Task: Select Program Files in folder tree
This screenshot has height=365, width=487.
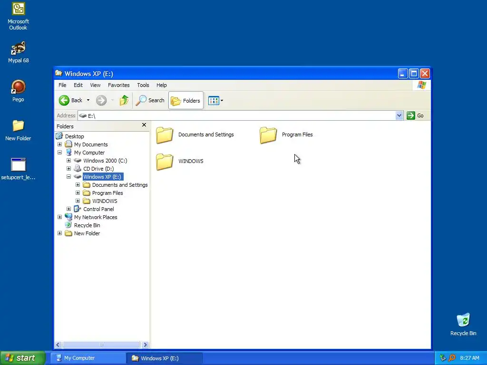Action: click(x=107, y=193)
